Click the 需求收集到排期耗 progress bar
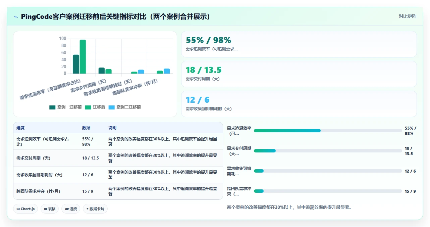 pyautogui.click(x=328, y=171)
